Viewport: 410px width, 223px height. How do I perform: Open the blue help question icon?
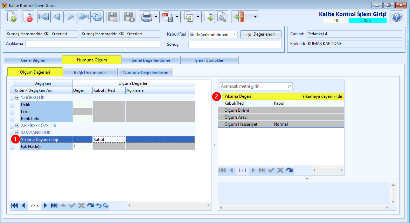click(396, 17)
